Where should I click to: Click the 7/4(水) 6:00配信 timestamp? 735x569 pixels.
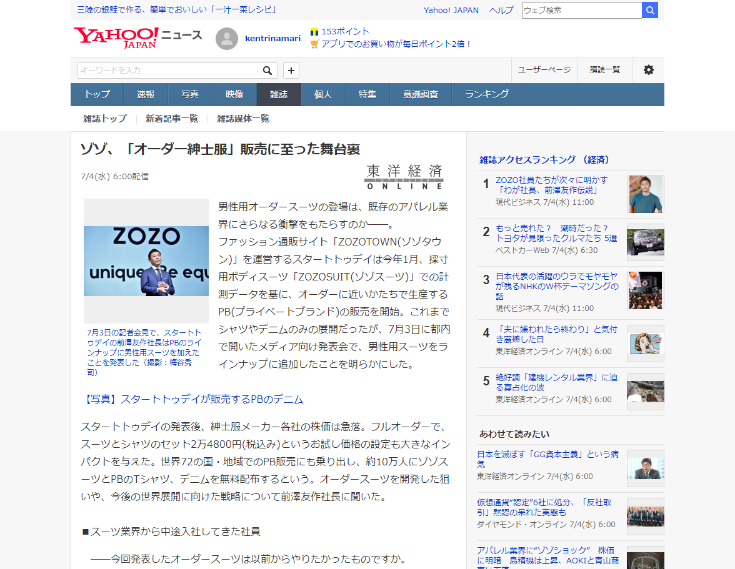coord(115,177)
